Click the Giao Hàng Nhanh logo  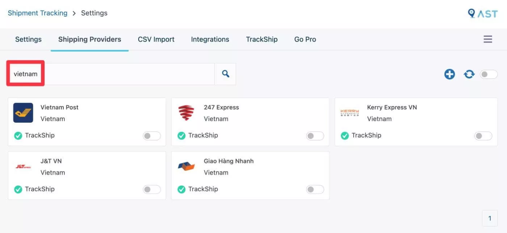pos(187,166)
